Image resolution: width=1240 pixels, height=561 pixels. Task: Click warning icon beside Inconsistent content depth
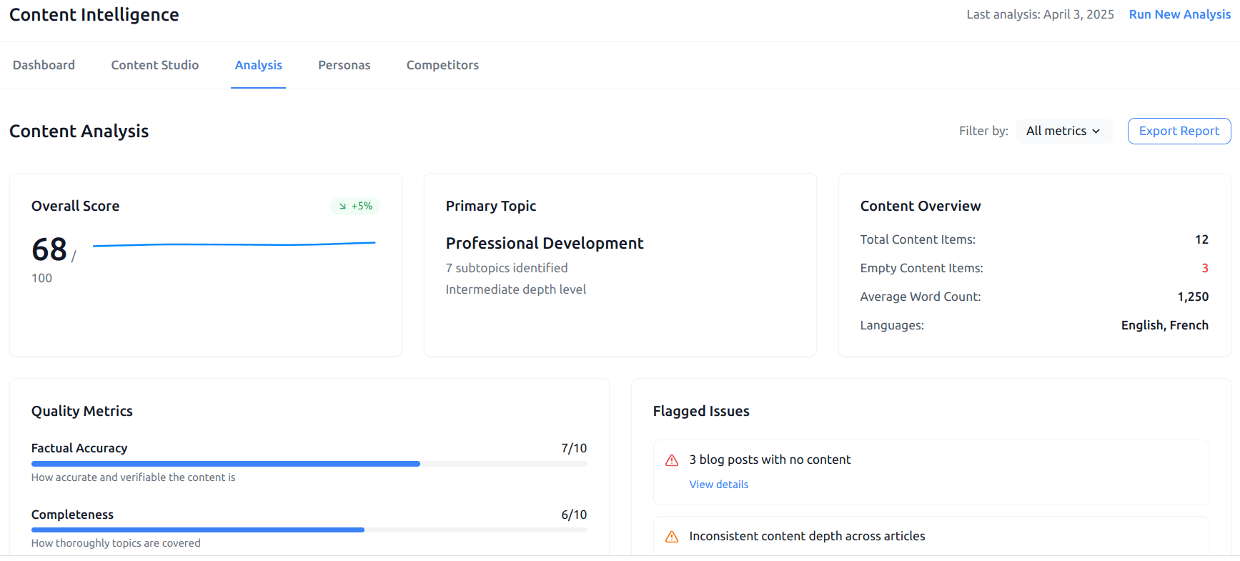click(x=672, y=537)
